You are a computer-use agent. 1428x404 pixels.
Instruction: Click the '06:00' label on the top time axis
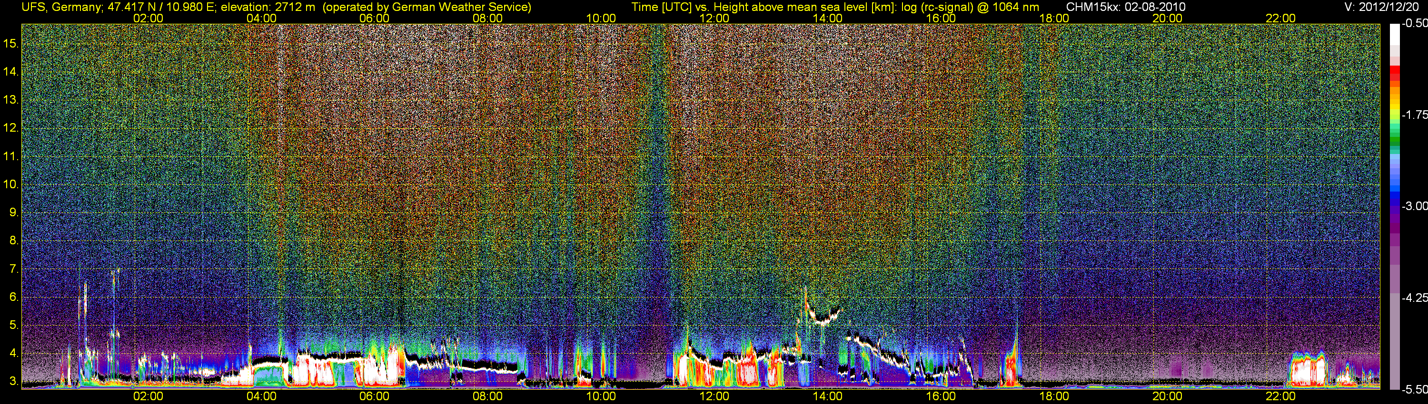pos(374,18)
